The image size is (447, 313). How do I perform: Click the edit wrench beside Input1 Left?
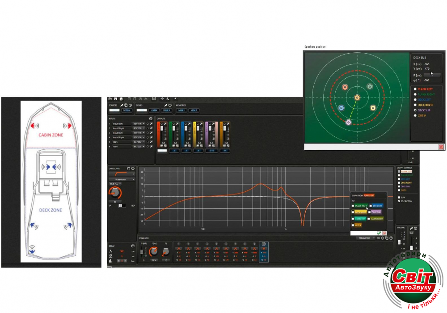click(151, 124)
